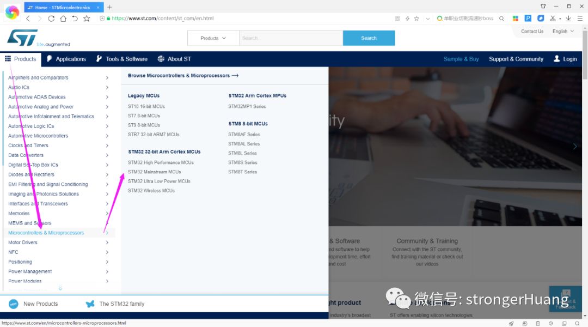Open the Applications menu
The height and width of the screenshot is (327, 588).
tap(66, 59)
